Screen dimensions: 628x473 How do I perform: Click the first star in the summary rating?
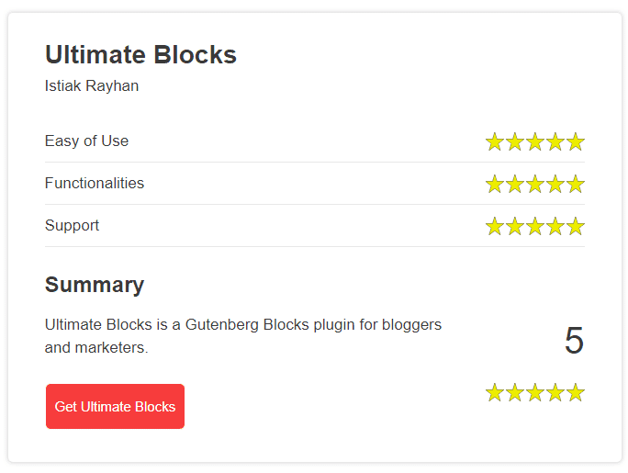[495, 392]
